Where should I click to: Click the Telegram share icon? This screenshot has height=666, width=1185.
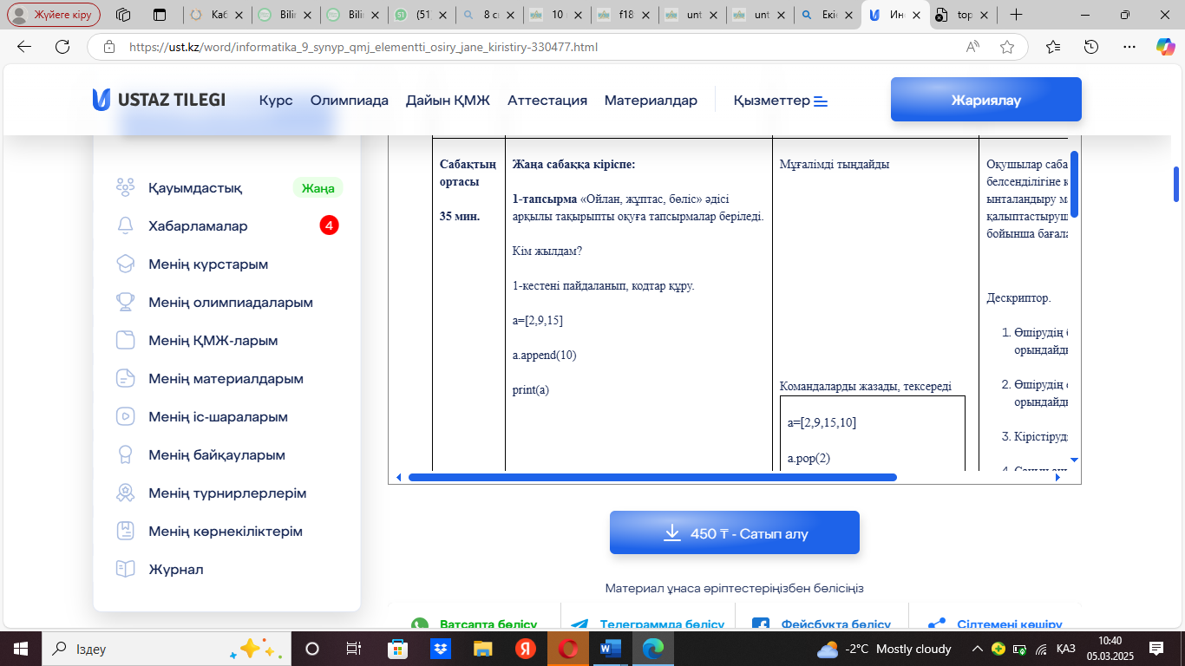tap(579, 625)
